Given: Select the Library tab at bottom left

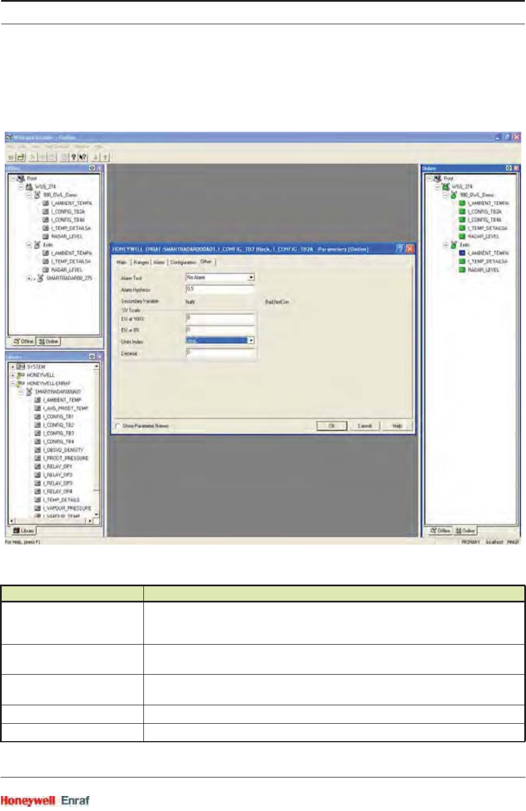Looking at the screenshot, I should (24, 530).
